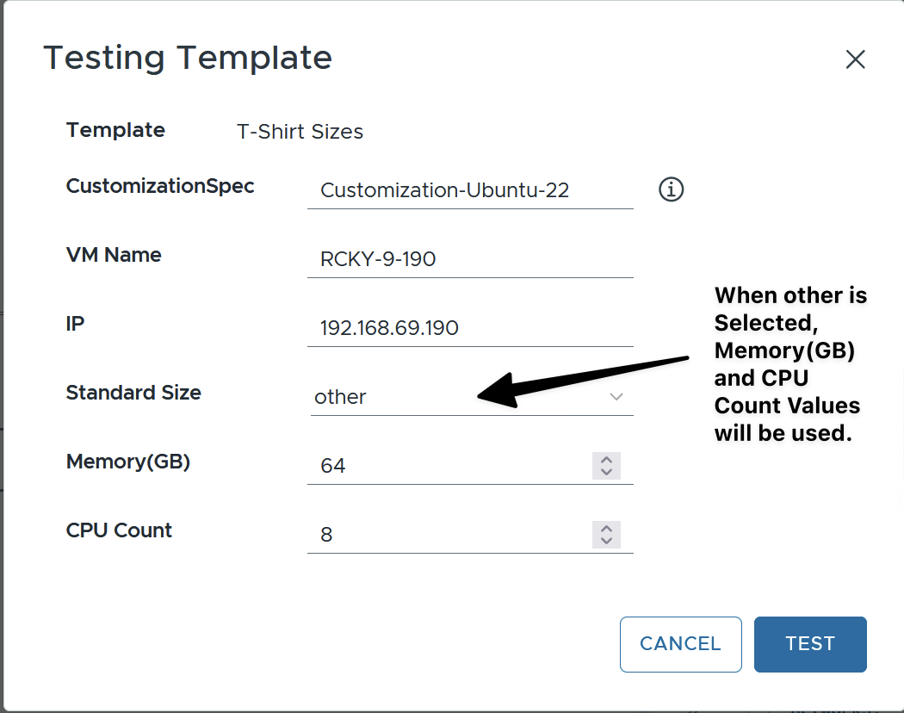Click the Testing Template dialog title
904x713 pixels.
click(188, 59)
